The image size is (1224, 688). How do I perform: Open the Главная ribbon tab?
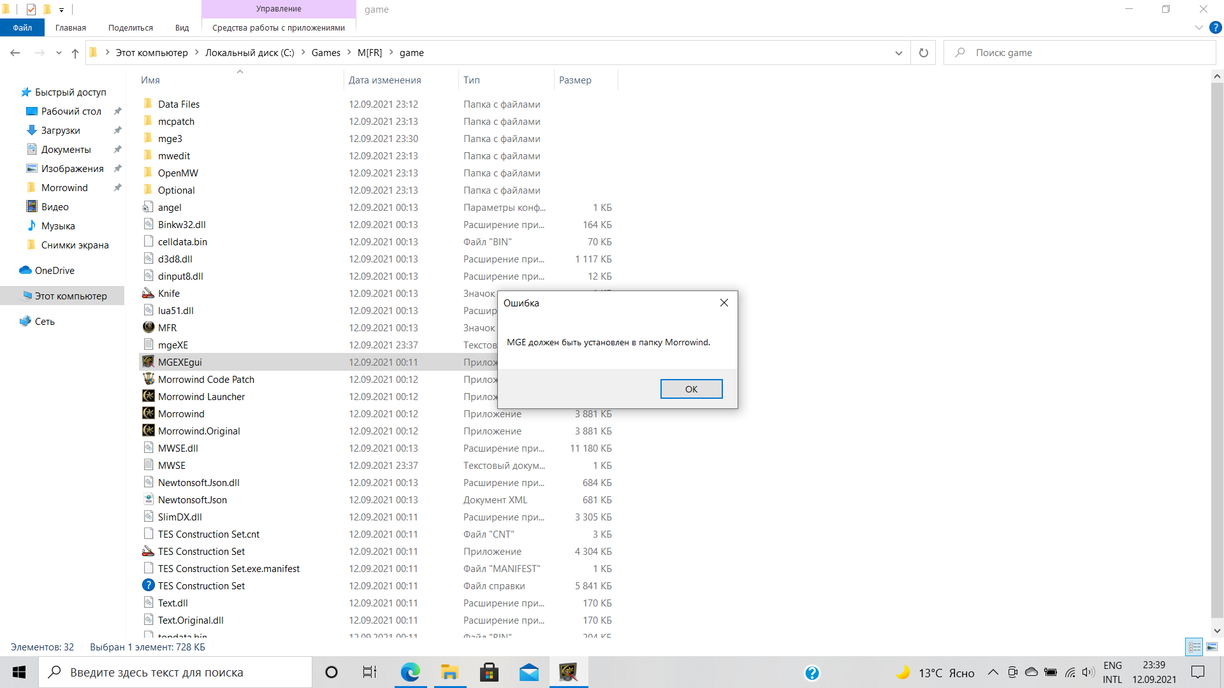(70, 27)
